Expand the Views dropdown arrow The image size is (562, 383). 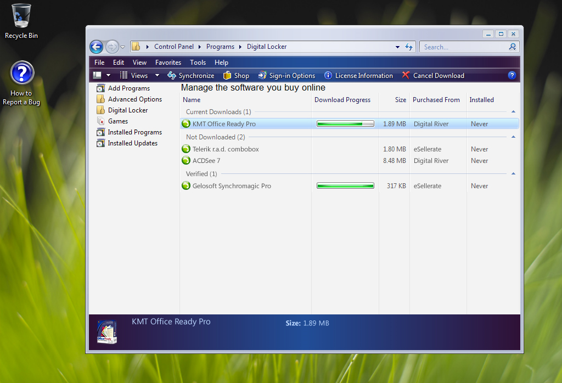tap(157, 76)
